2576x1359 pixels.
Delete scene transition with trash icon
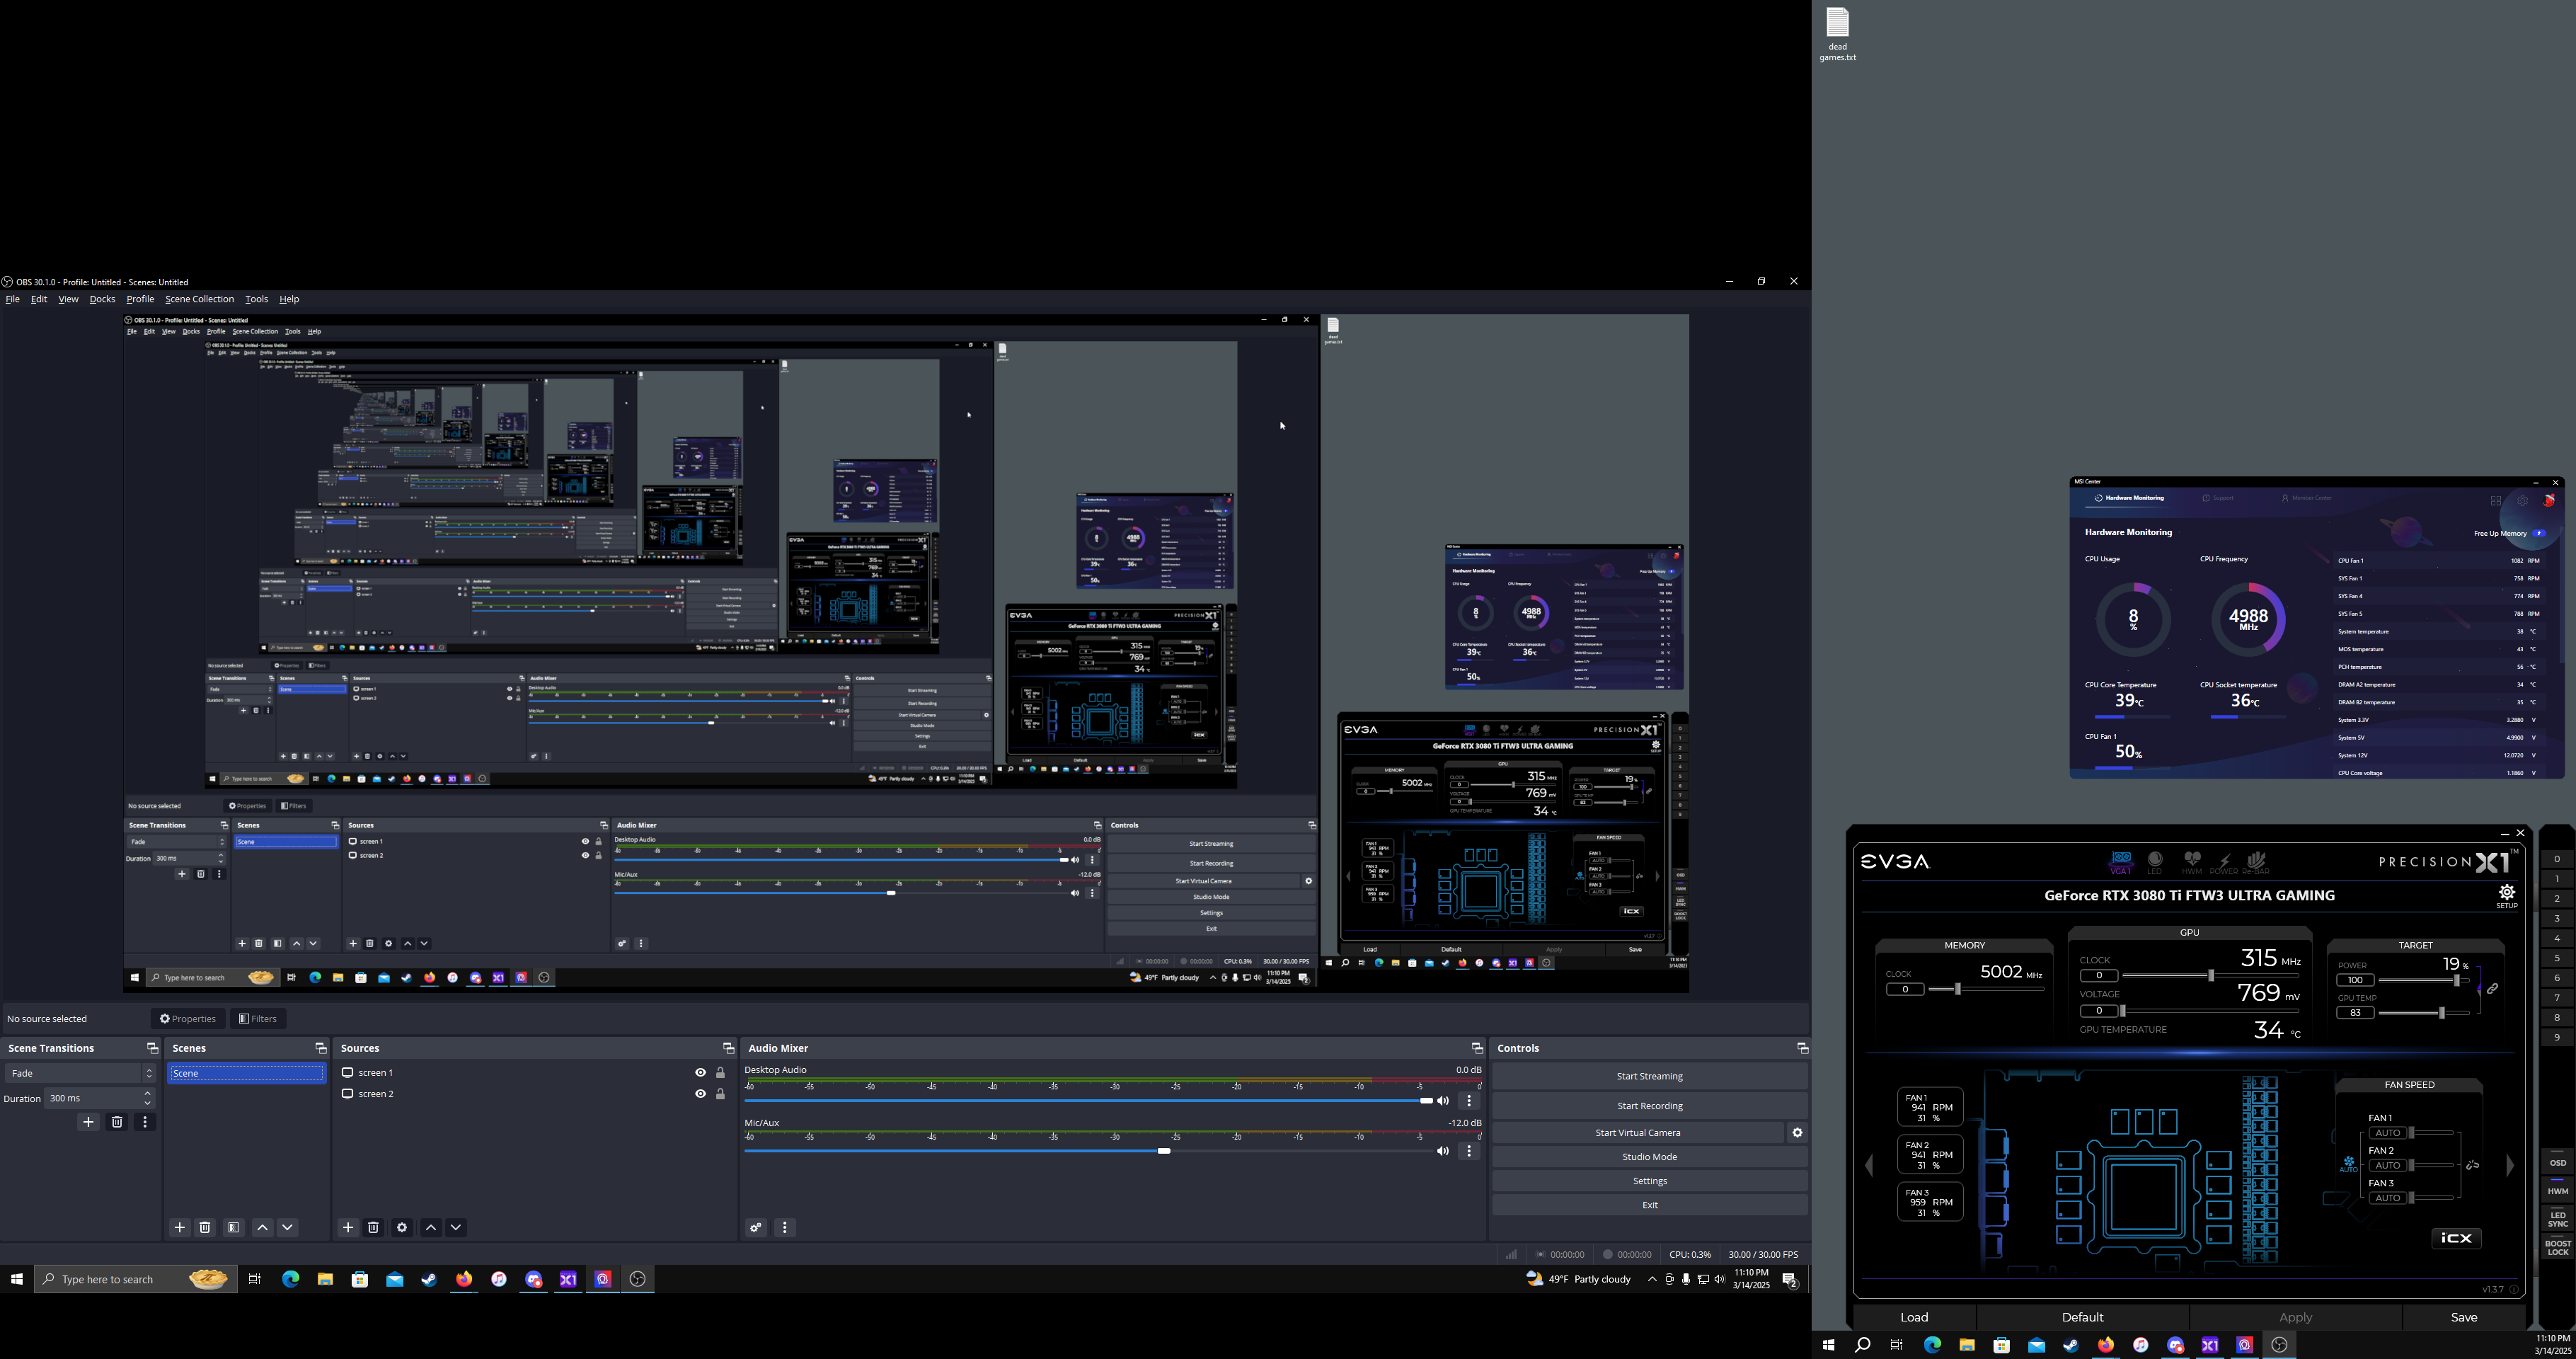117,1122
